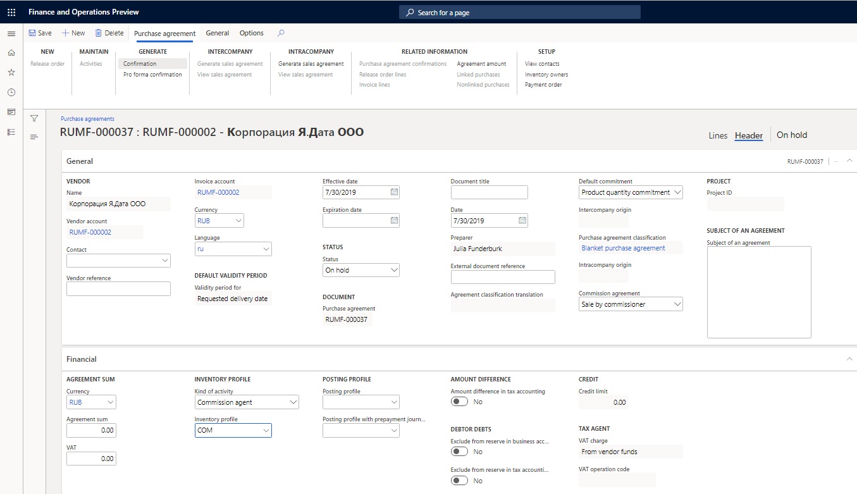
Task: Click the Agreement sum field
Action: click(x=91, y=431)
